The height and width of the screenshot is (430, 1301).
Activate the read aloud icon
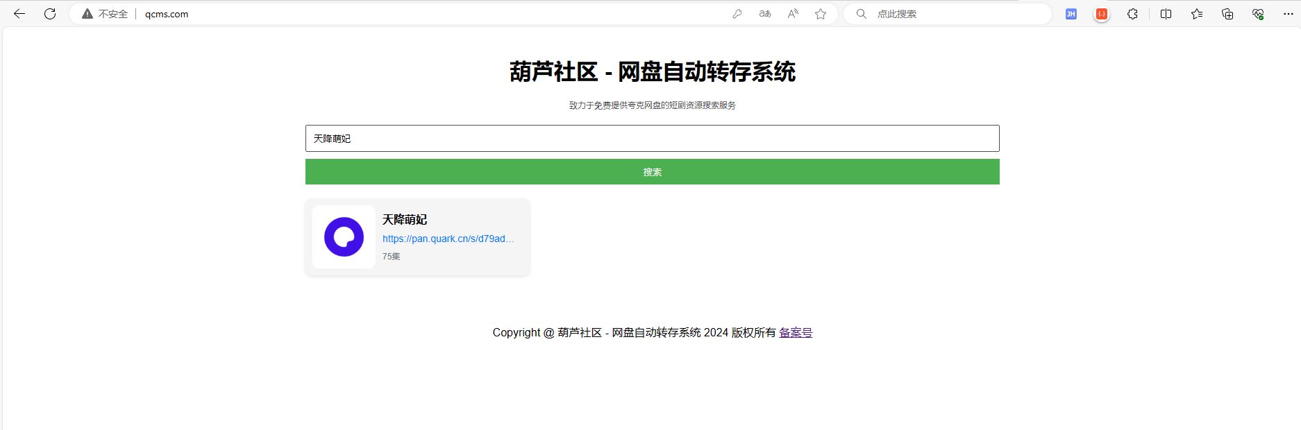click(793, 14)
